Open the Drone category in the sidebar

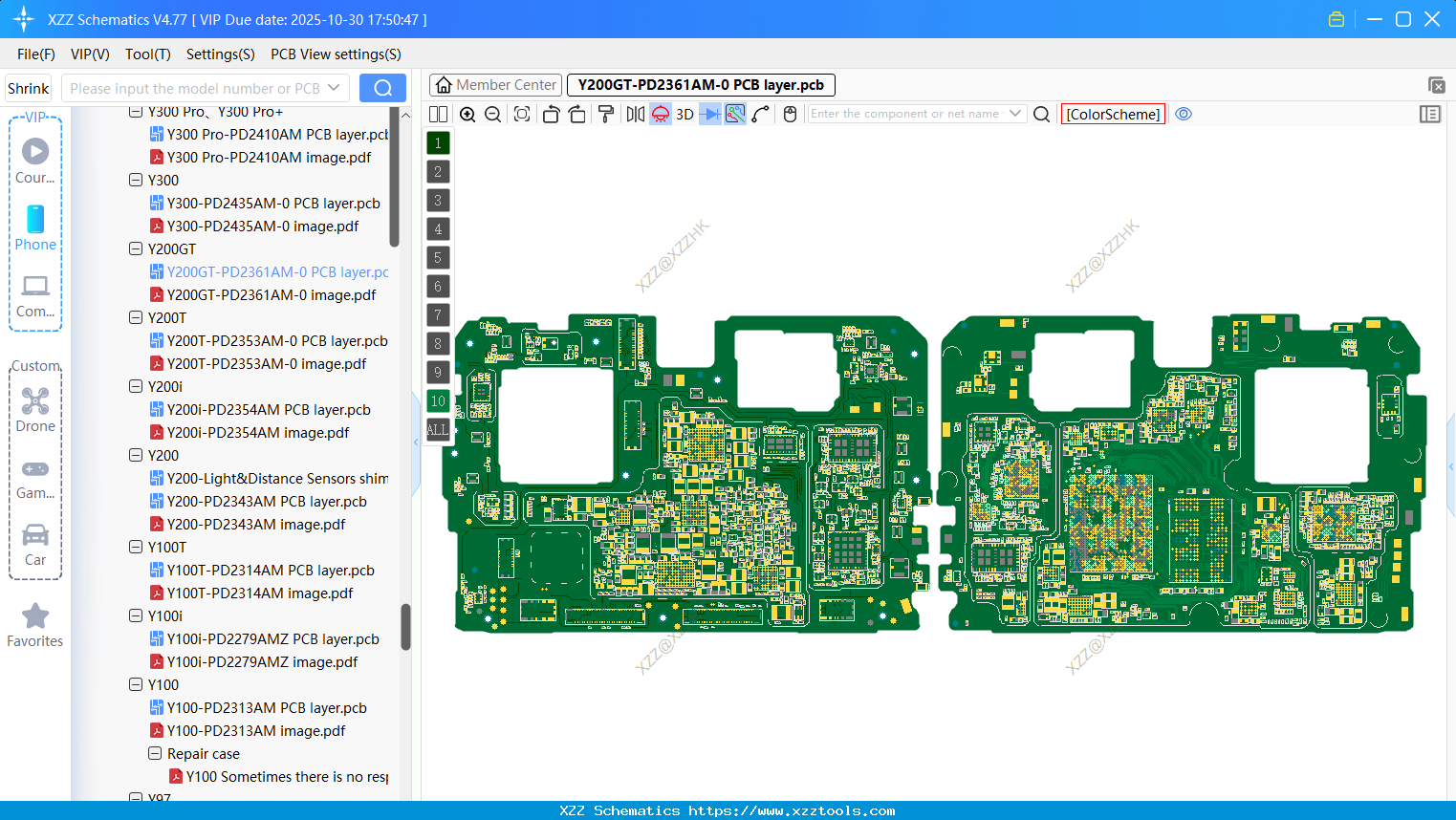(35, 409)
